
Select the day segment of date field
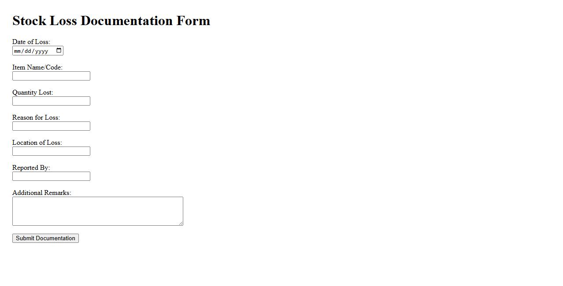[x=28, y=51]
